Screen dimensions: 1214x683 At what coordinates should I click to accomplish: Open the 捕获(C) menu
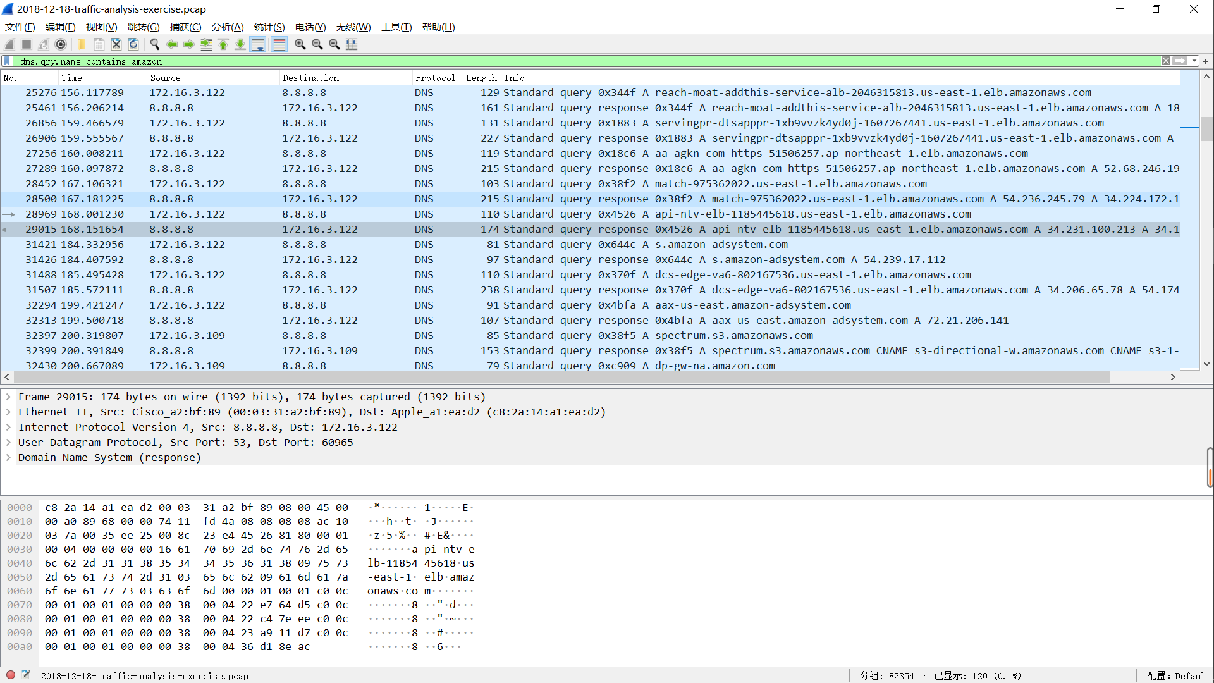point(185,27)
